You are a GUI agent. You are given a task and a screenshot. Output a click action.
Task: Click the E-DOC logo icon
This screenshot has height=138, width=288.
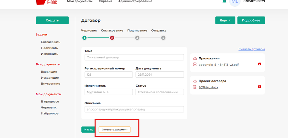[42, 2]
